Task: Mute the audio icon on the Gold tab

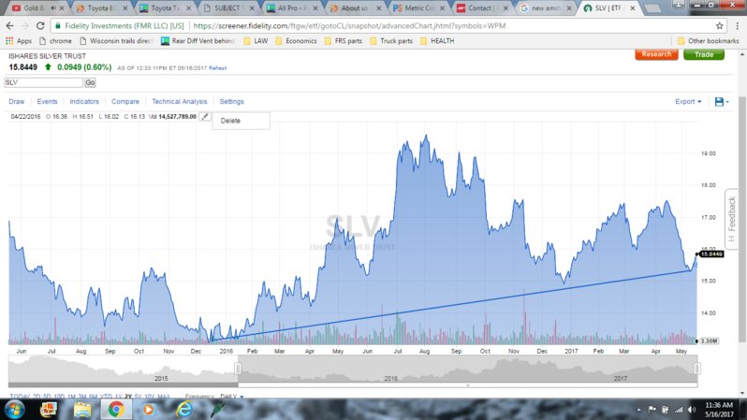Action: 52,8
